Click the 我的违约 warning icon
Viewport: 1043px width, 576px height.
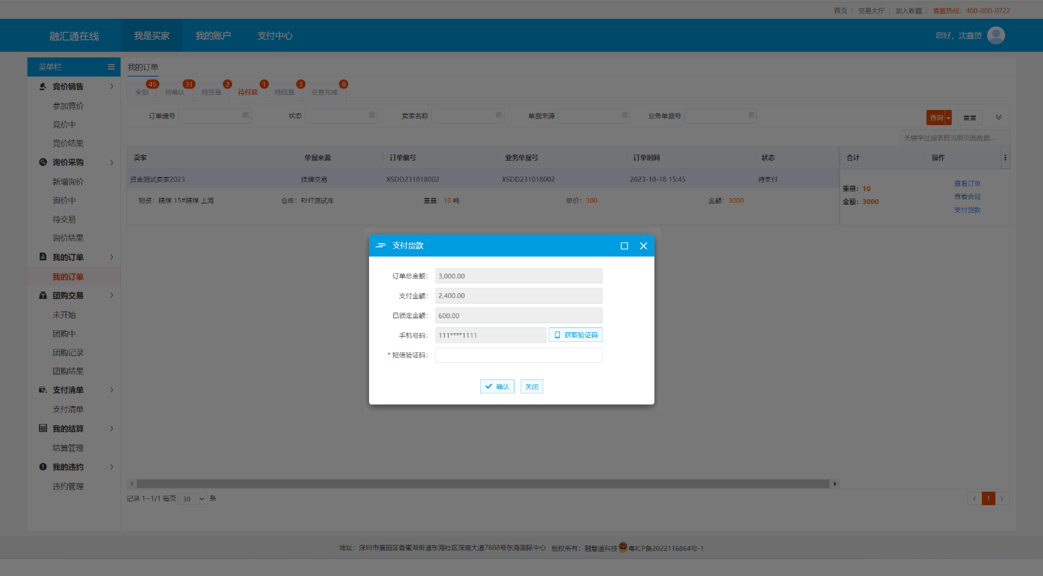point(43,467)
